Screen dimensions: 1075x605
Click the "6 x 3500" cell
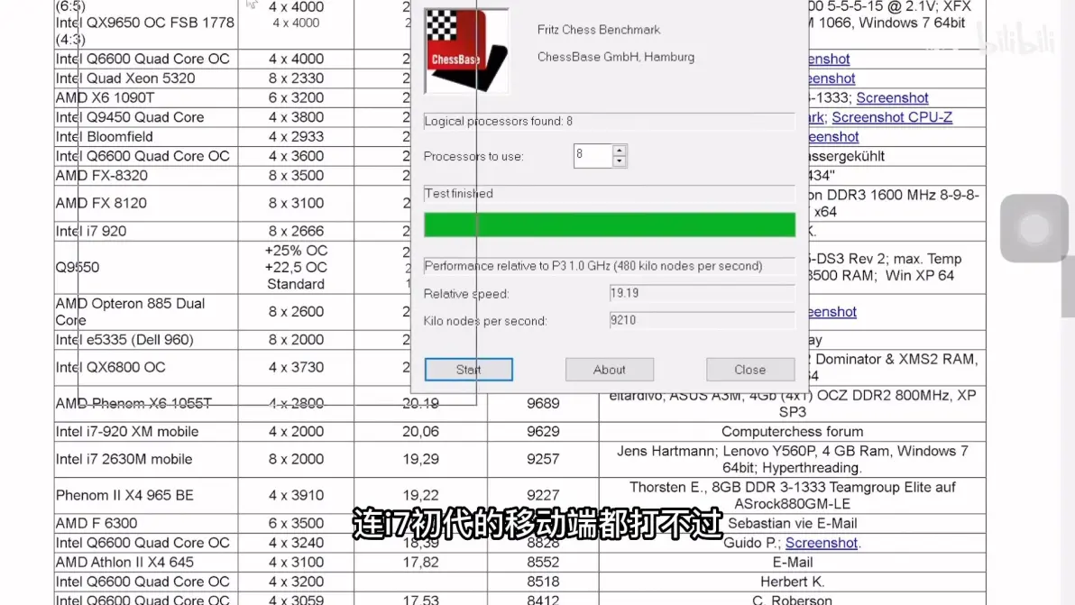click(x=296, y=524)
